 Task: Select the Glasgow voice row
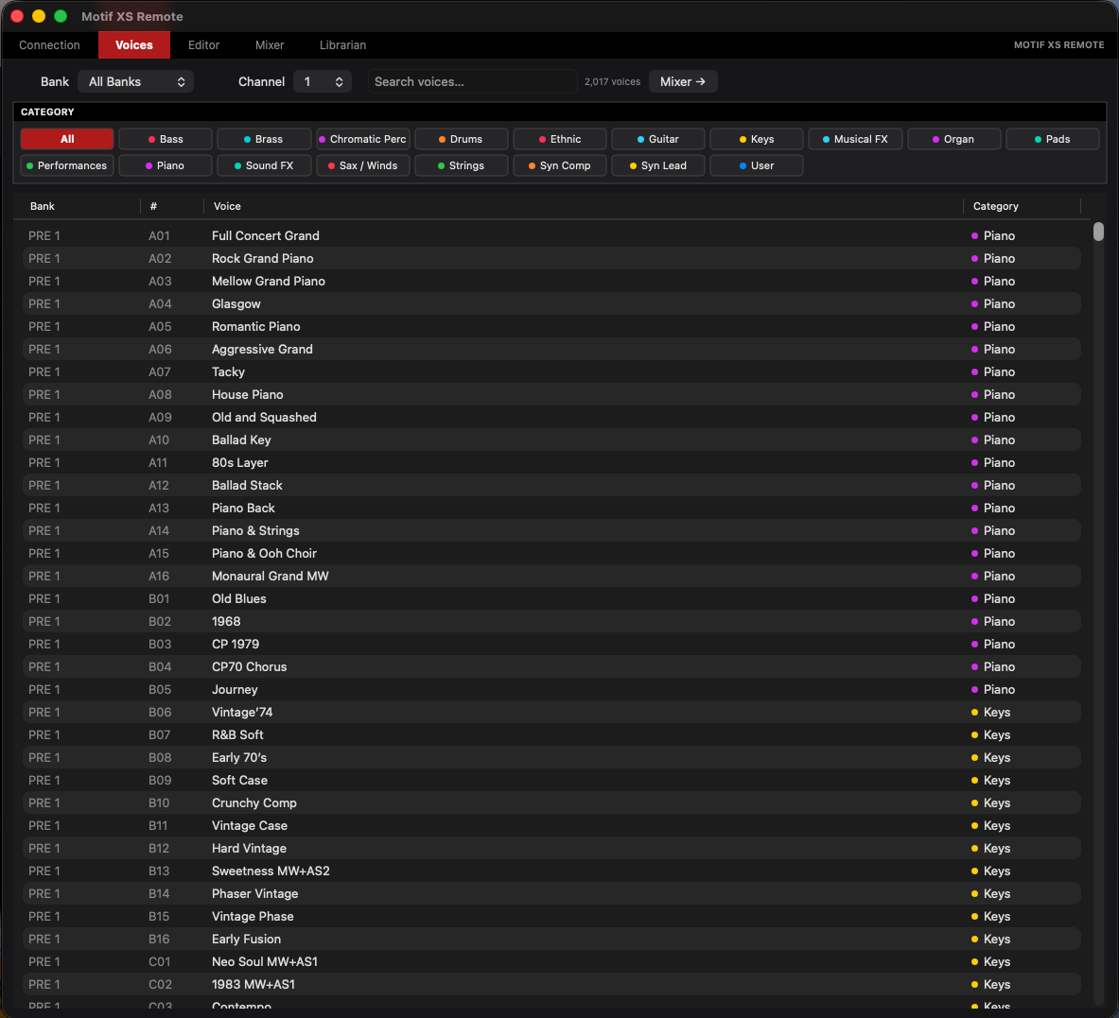tap(551, 304)
